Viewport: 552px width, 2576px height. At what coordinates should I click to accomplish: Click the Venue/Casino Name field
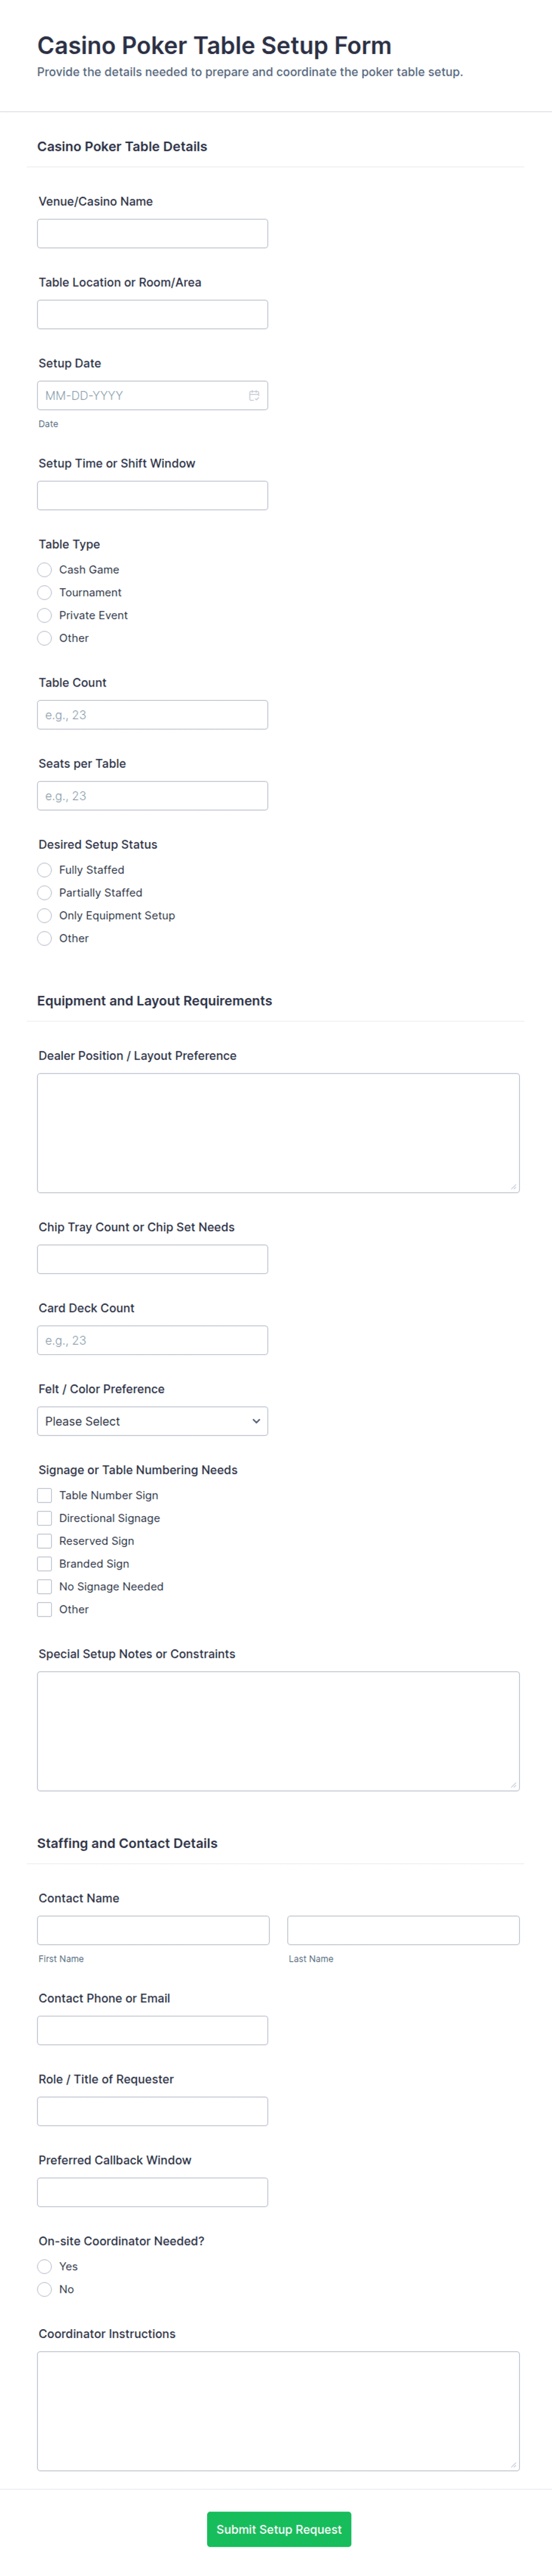[152, 234]
